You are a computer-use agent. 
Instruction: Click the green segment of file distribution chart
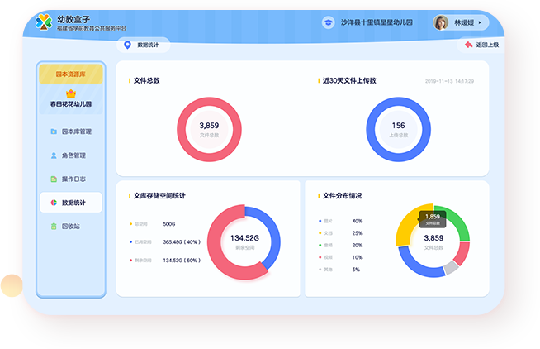click(457, 222)
